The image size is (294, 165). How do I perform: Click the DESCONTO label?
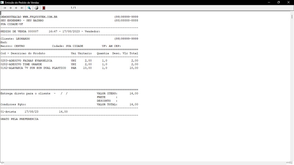tap(104, 101)
